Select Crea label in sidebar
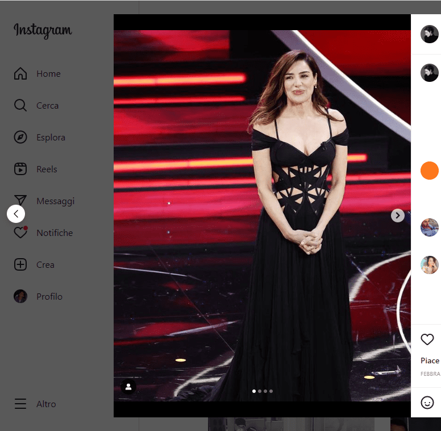Screen dimensions: 441x431 coord(45,264)
